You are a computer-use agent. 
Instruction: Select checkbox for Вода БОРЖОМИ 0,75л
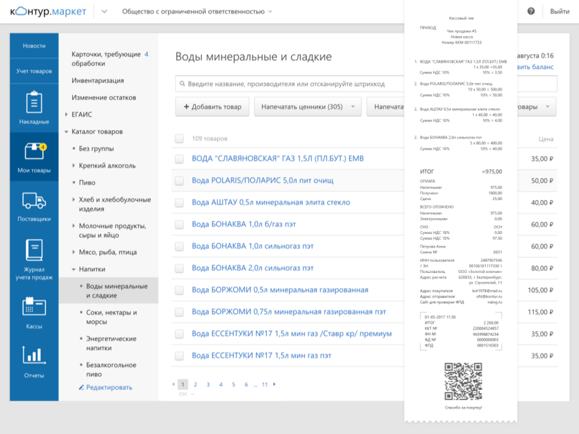(179, 312)
